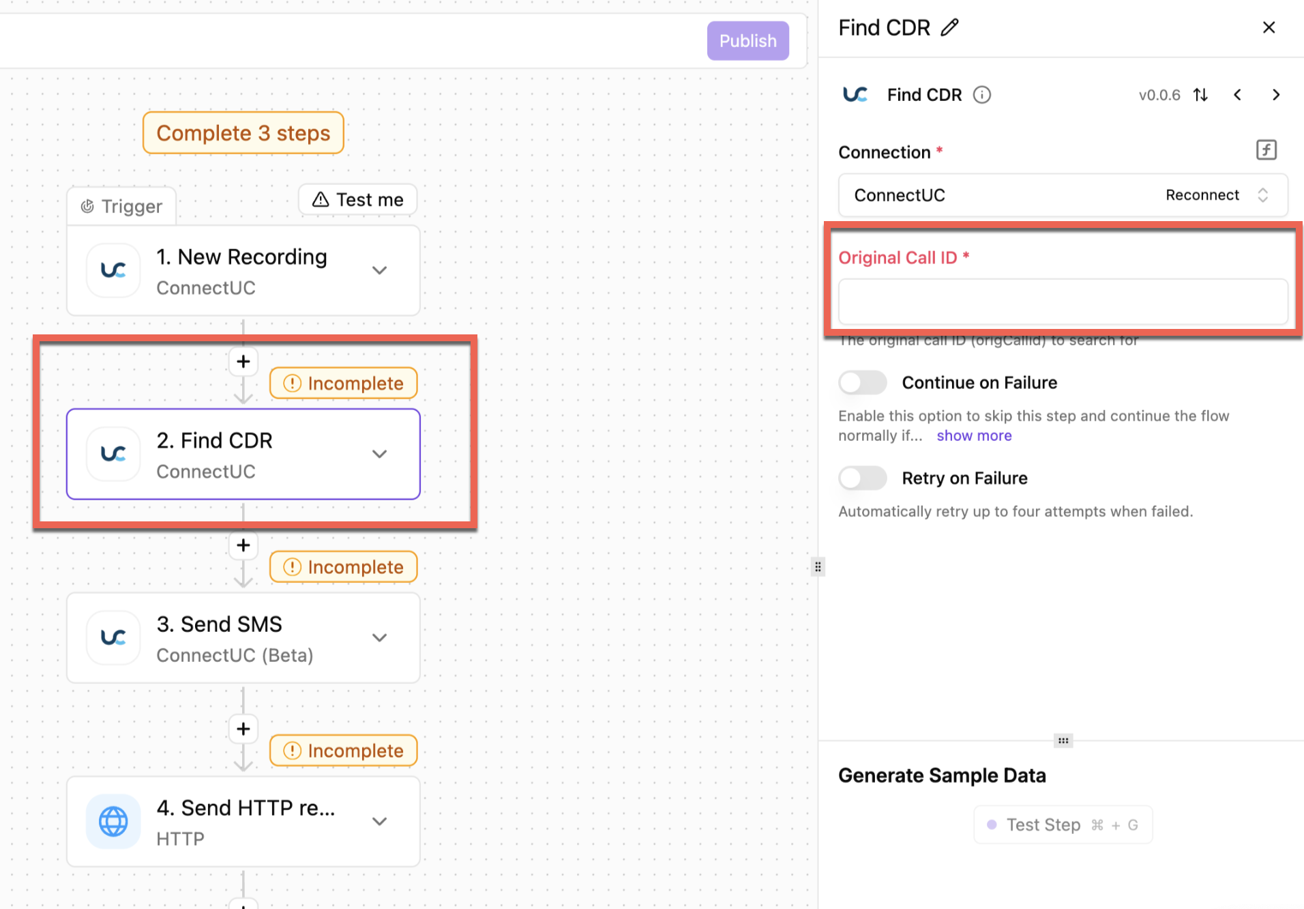The width and height of the screenshot is (1304, 909).
Task: Click the Trigger tab label
Action: click(121, 206)
